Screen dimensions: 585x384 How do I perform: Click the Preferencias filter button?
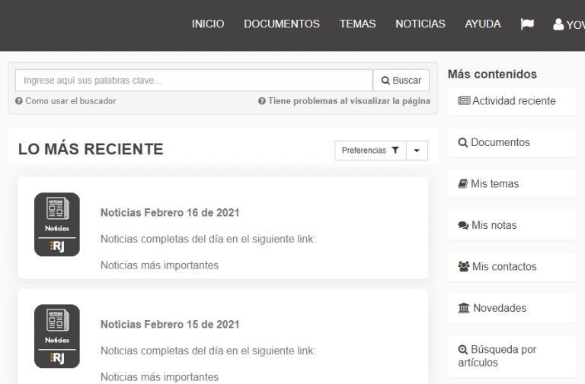click(370, 151)
